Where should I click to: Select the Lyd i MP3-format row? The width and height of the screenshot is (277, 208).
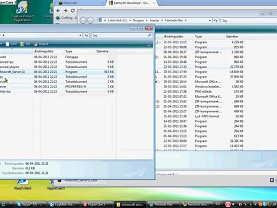click(x=200, y=116)
